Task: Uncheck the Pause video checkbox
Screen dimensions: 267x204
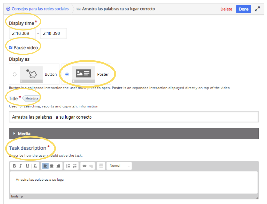Action: click(x=11, y=47)
